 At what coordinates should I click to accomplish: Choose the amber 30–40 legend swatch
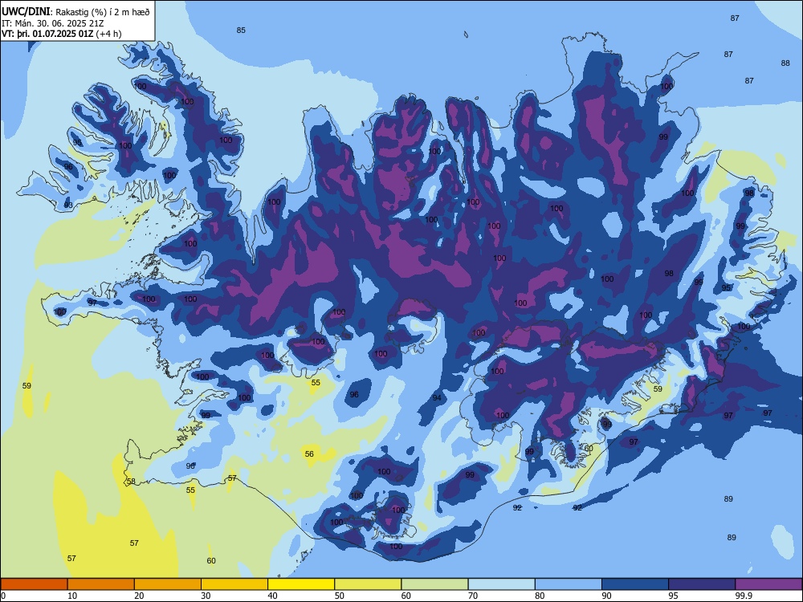234,584
